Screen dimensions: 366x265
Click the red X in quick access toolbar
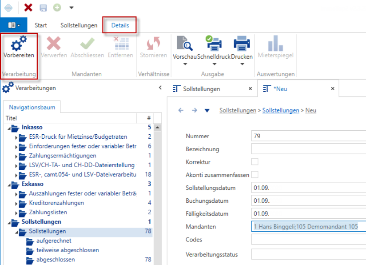(28, 8)
